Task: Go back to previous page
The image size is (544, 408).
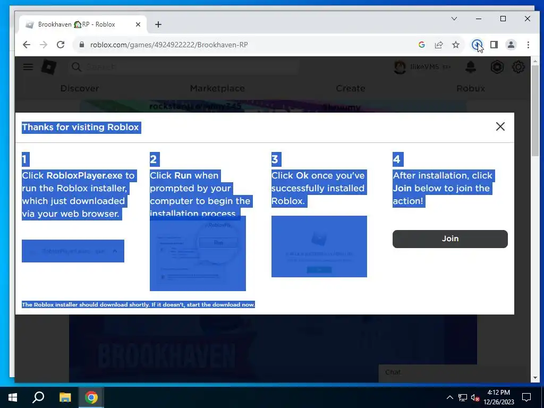Action: (x=27, y=45)
